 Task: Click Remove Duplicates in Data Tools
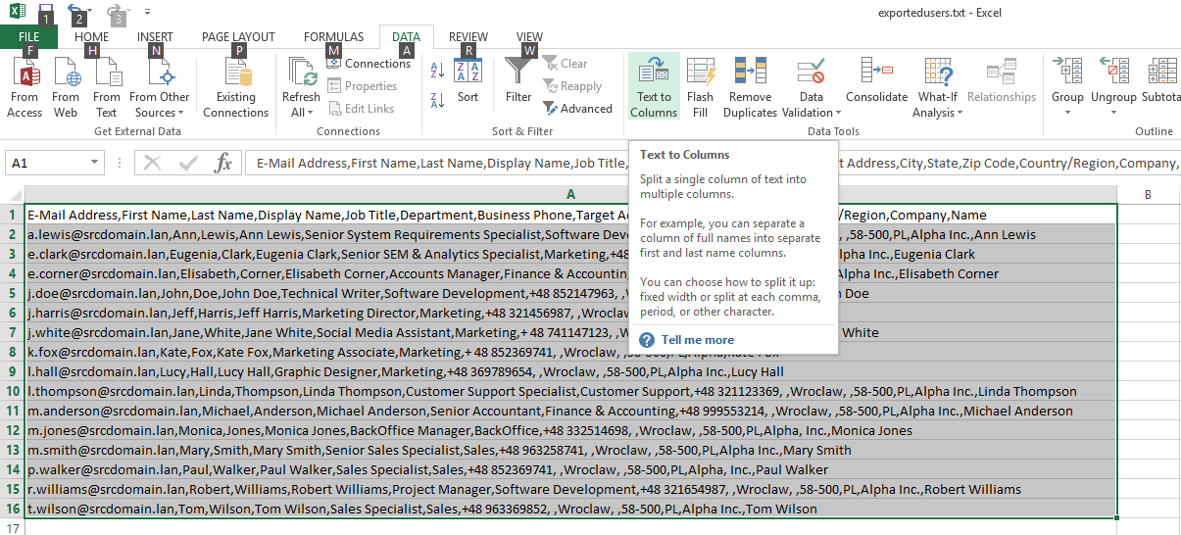751,87
